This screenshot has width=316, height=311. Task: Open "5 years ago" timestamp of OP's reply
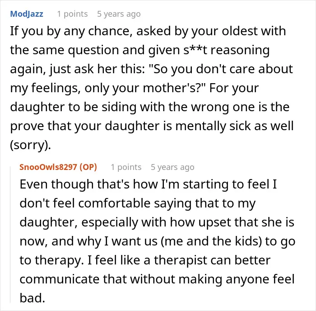tap(172, 167)
